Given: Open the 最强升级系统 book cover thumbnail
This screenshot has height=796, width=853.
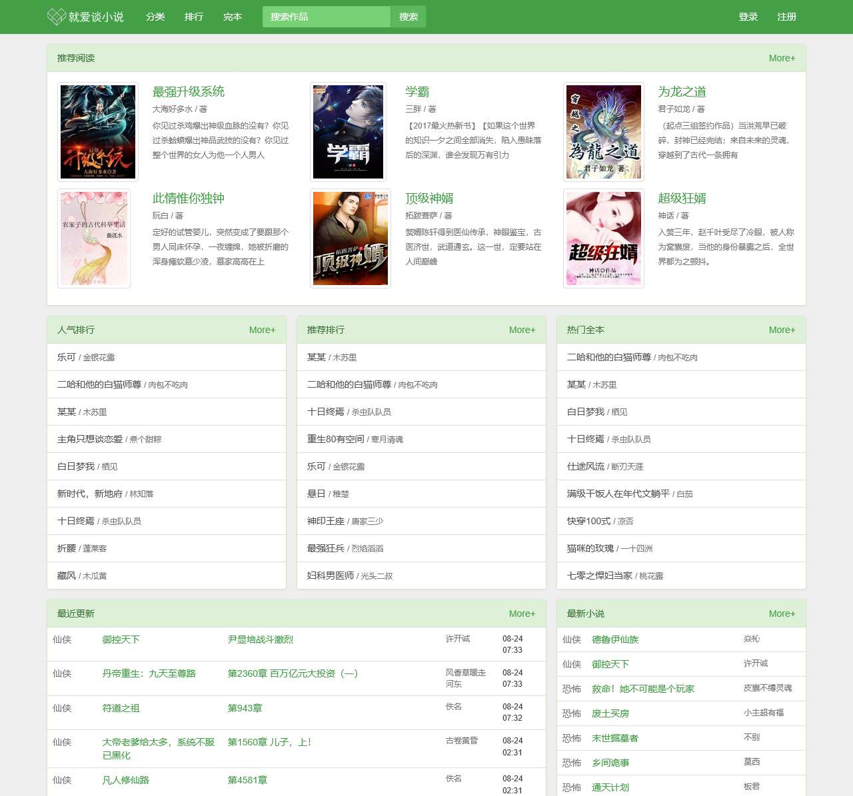Looking at the screenshot, I should (98, 132).
